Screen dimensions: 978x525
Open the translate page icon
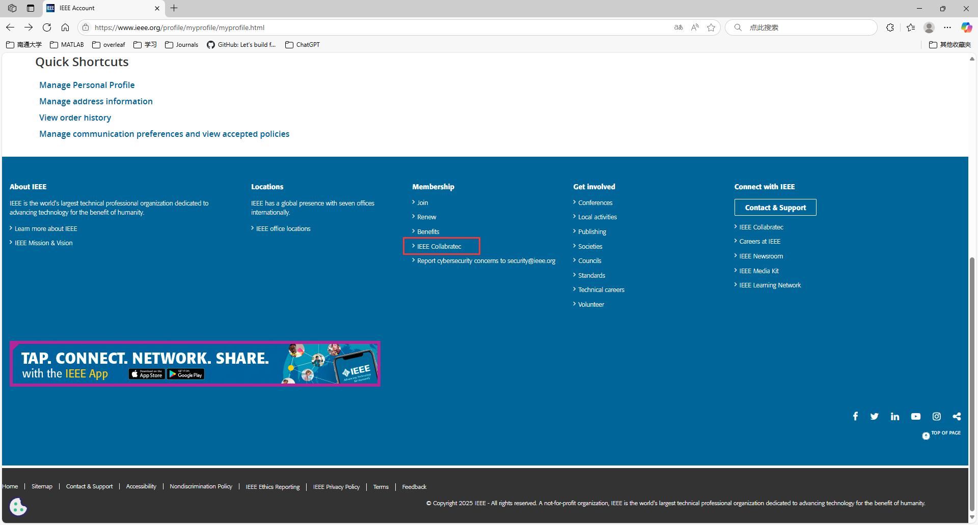(x=678, y=27)
